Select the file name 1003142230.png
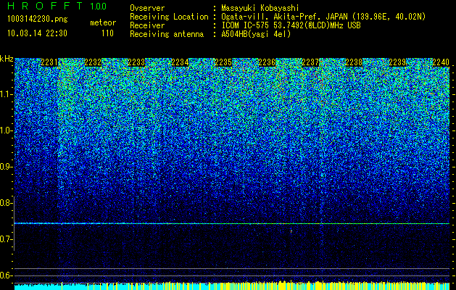This screenshot has width=456, height=290. [38, 19]
